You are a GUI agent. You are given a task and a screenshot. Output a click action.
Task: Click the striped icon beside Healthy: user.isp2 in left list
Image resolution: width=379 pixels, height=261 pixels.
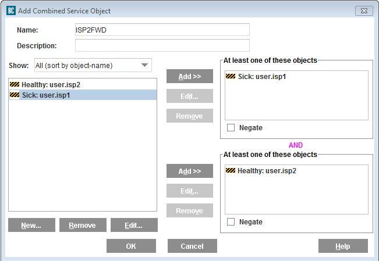pos(15,84)
